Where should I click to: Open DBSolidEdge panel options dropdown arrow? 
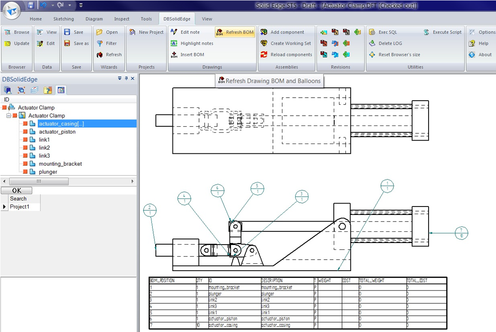[x=120, y=78]
